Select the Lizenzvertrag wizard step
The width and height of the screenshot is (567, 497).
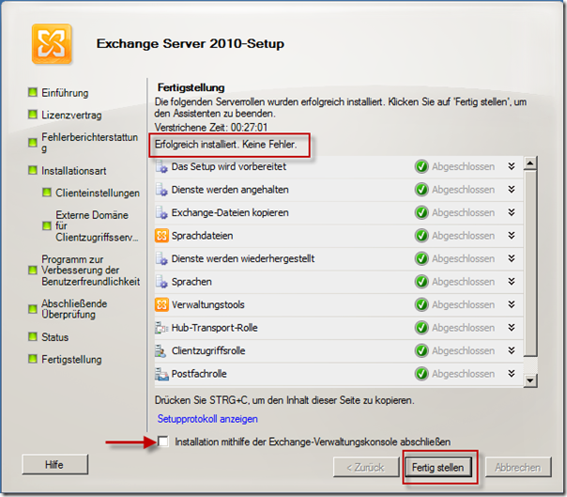71,116
